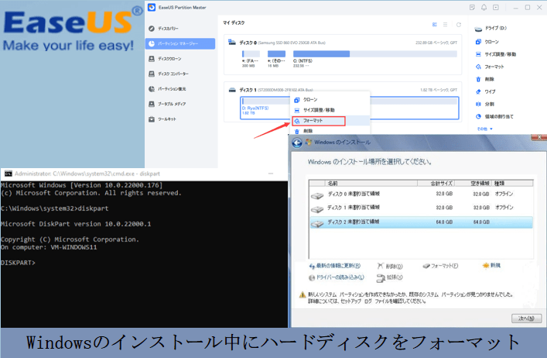
Task: Select ディスク 2 未割り当て領域 row
Action: click(421, 222)
